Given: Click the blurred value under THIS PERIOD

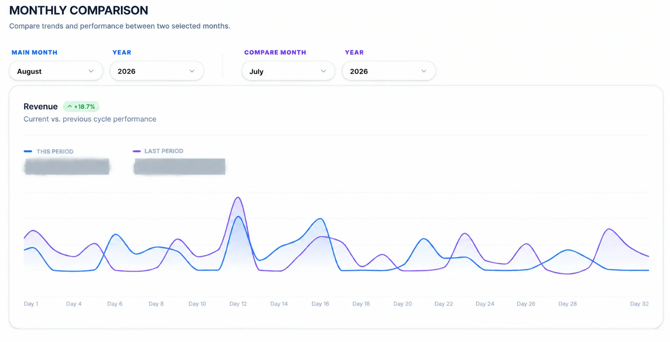Looking at the screenshot, I should tap(67, 167).
